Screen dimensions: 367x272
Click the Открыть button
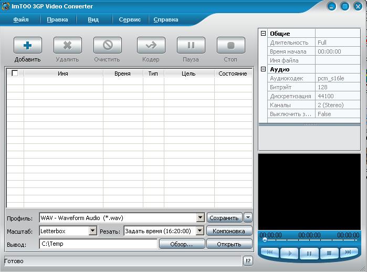[229, 244]
